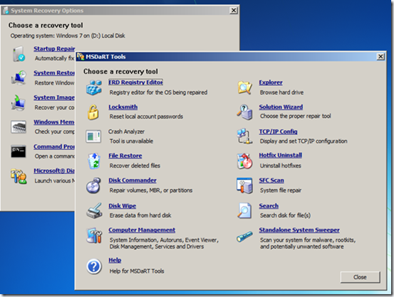
Task: Open the ERD Registry Editor link
Action: (x=135, y=82)
